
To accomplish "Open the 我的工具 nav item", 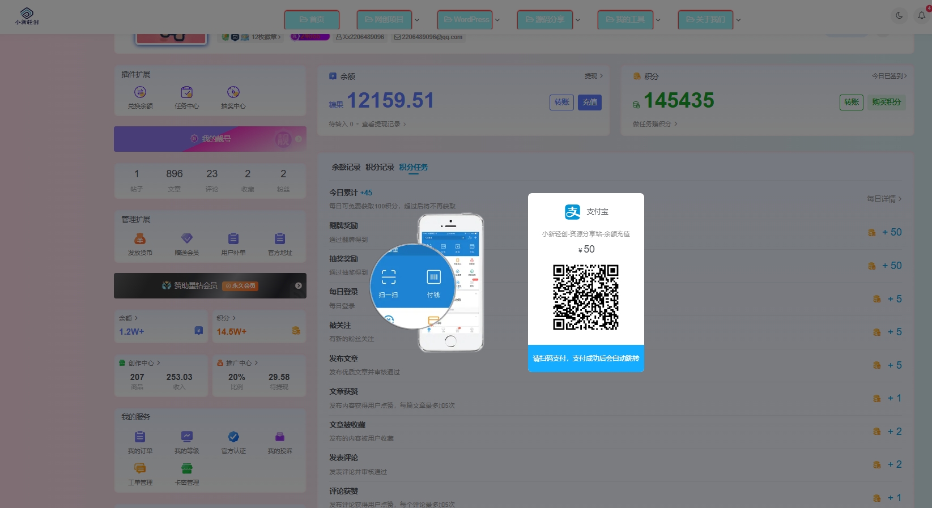I will tap(625, 19).
